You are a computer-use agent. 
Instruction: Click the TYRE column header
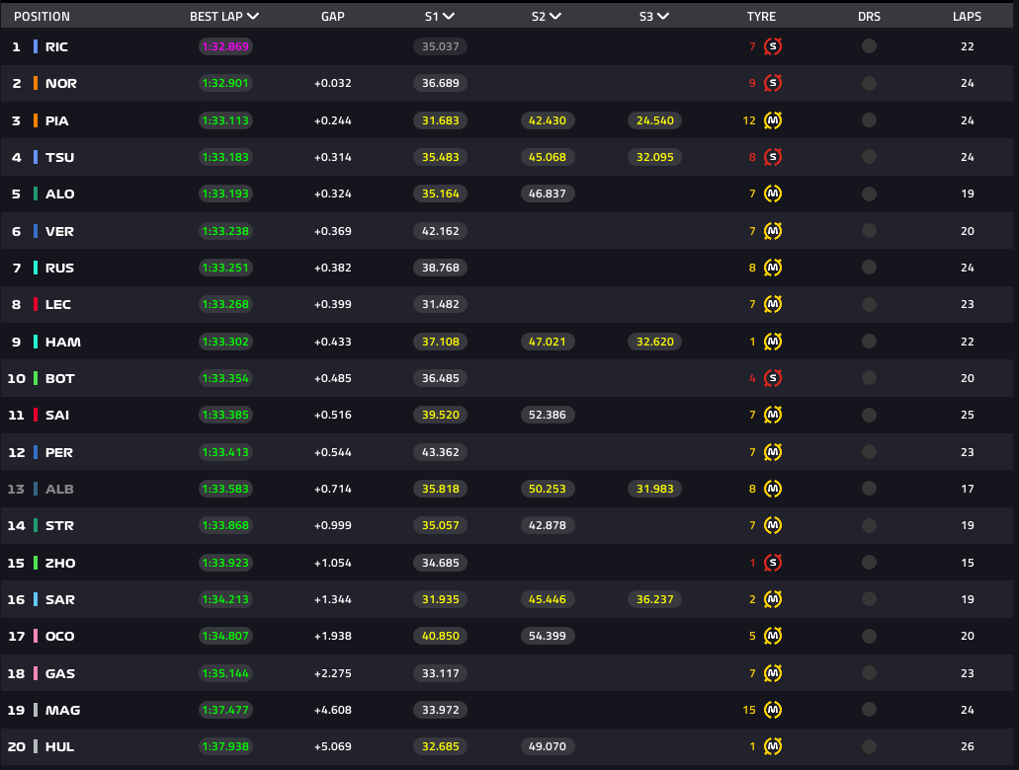(x=761, y=17)
